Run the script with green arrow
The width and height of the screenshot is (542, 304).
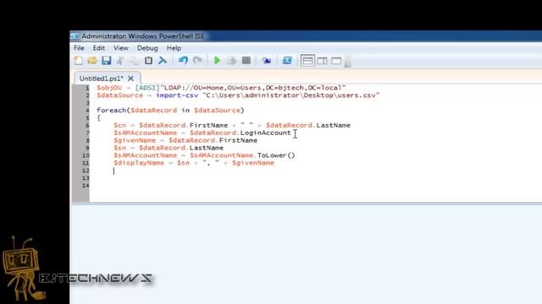[x=217, y=61]
